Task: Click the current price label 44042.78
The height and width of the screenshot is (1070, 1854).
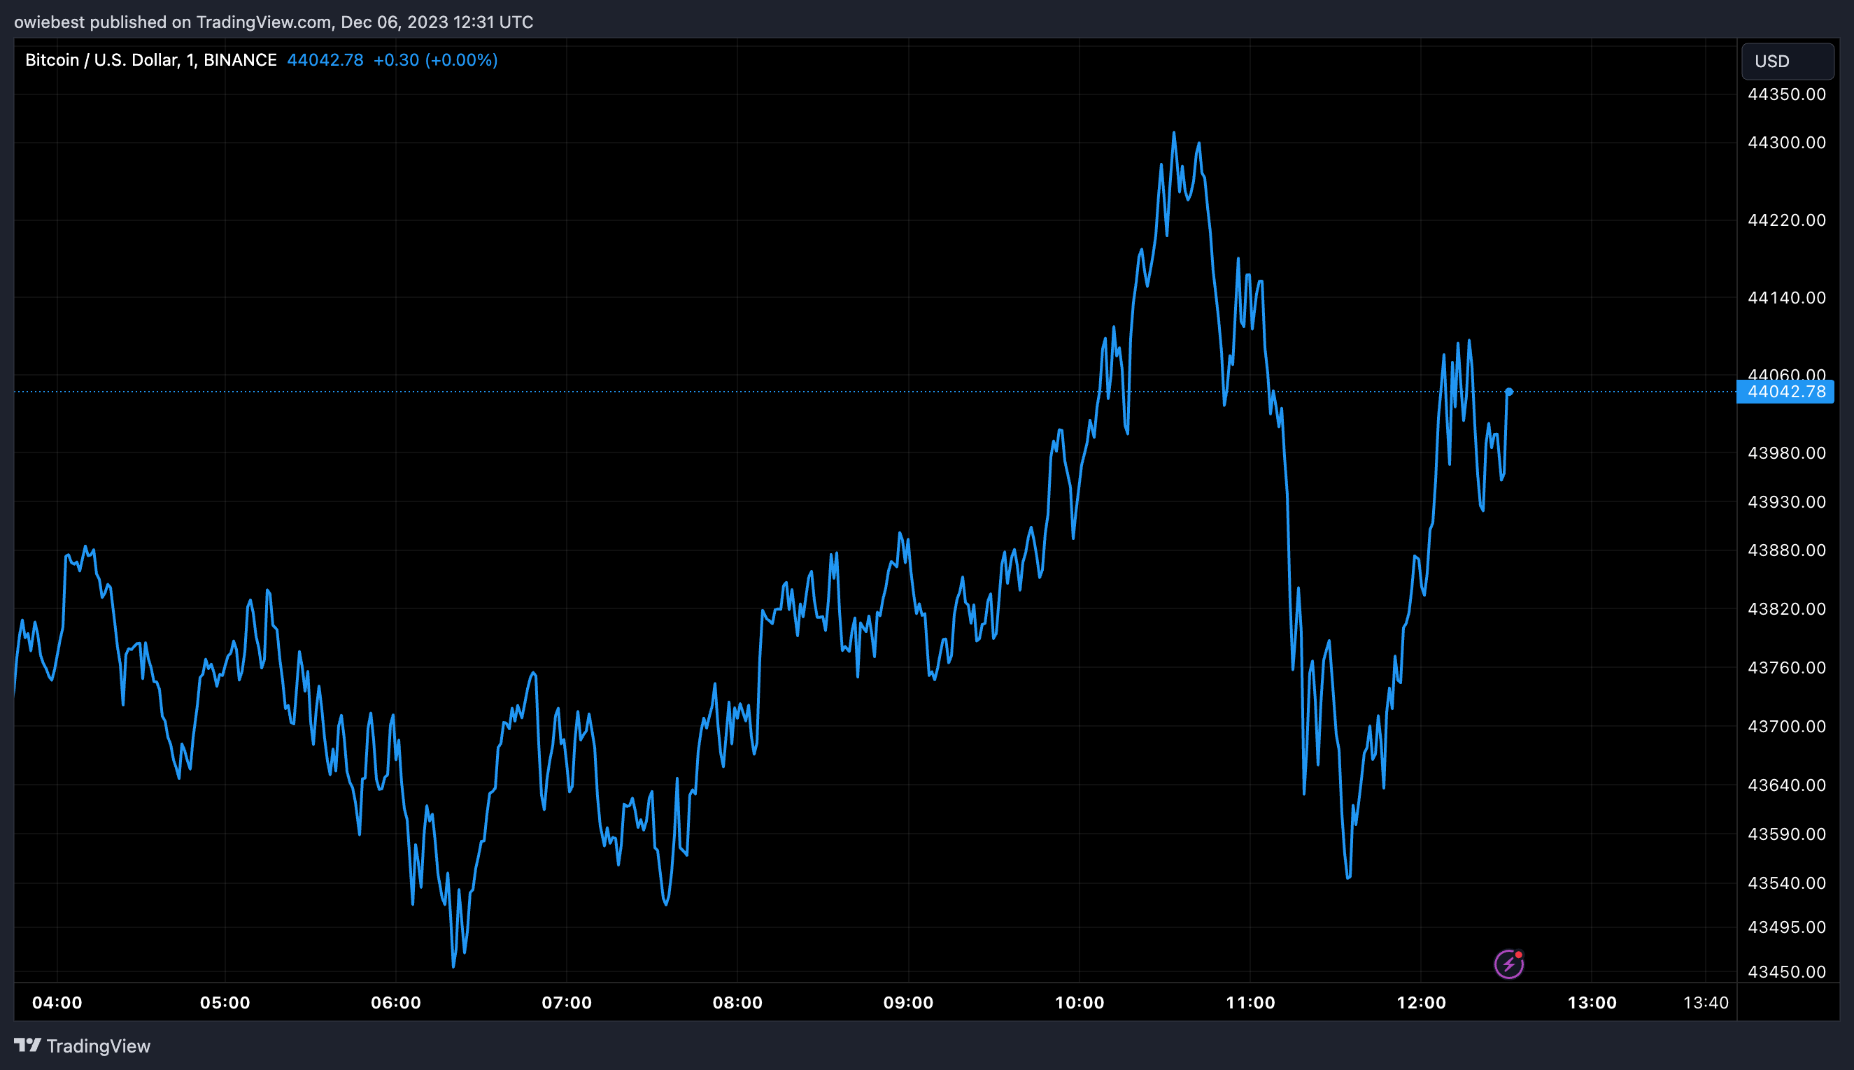Action: tap(1785, 392)
